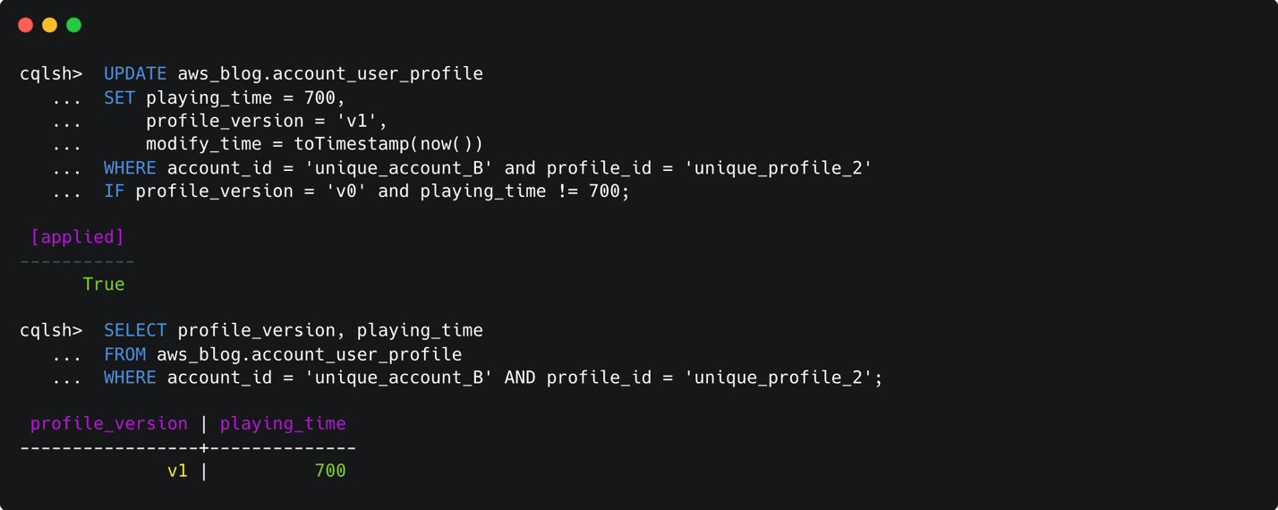Click the yellow minimize window button

[x=49, y=25]
